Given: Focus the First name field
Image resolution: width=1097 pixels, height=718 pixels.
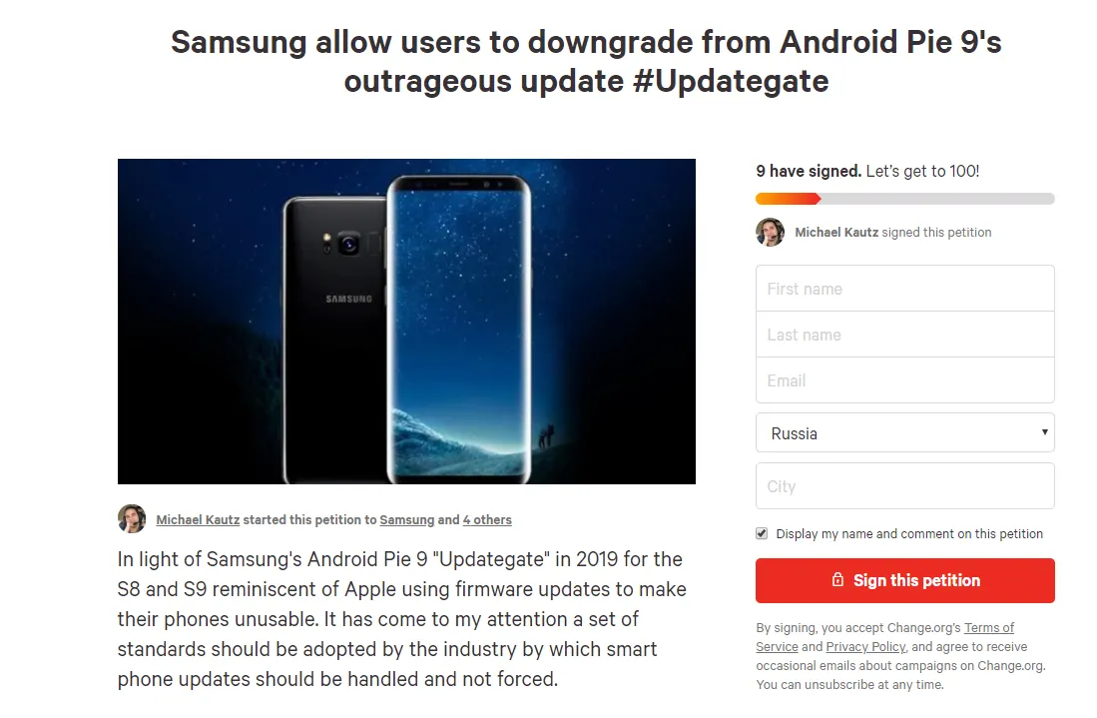Looking at the screenshot, I should tap(904, 289).
